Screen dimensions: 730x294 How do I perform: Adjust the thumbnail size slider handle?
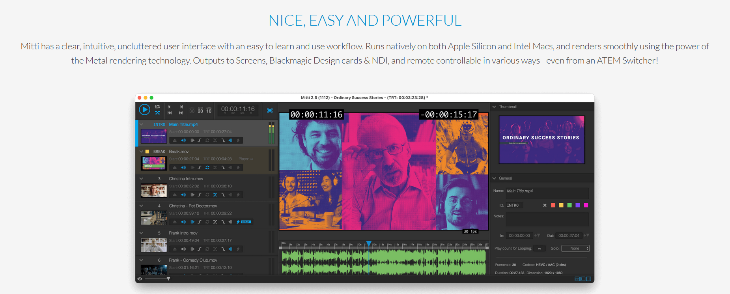click(168, 279)
